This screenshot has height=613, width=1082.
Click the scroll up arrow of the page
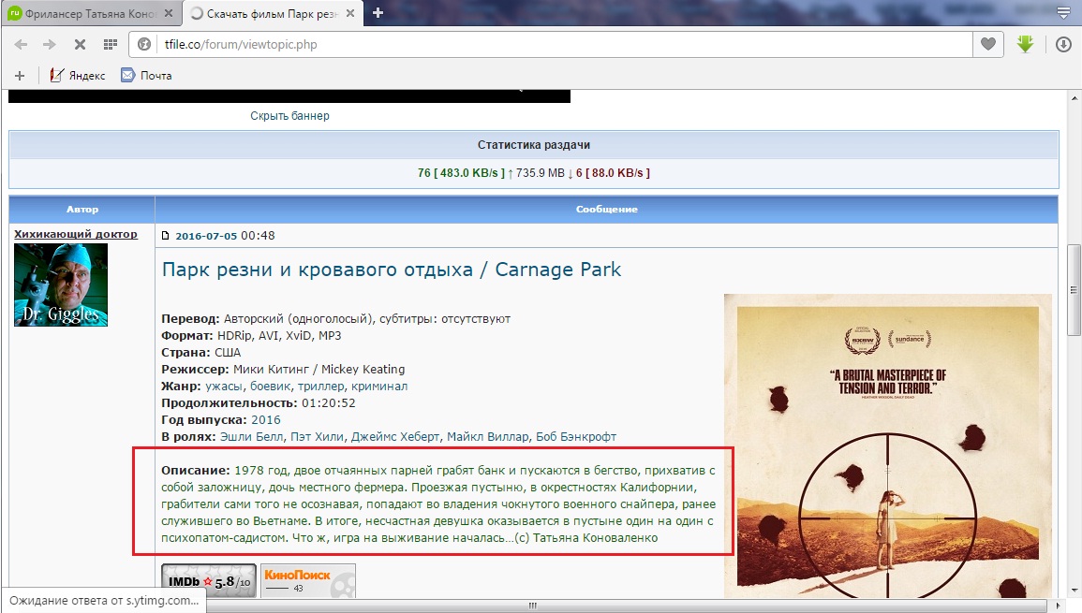tap(1074, 98)
